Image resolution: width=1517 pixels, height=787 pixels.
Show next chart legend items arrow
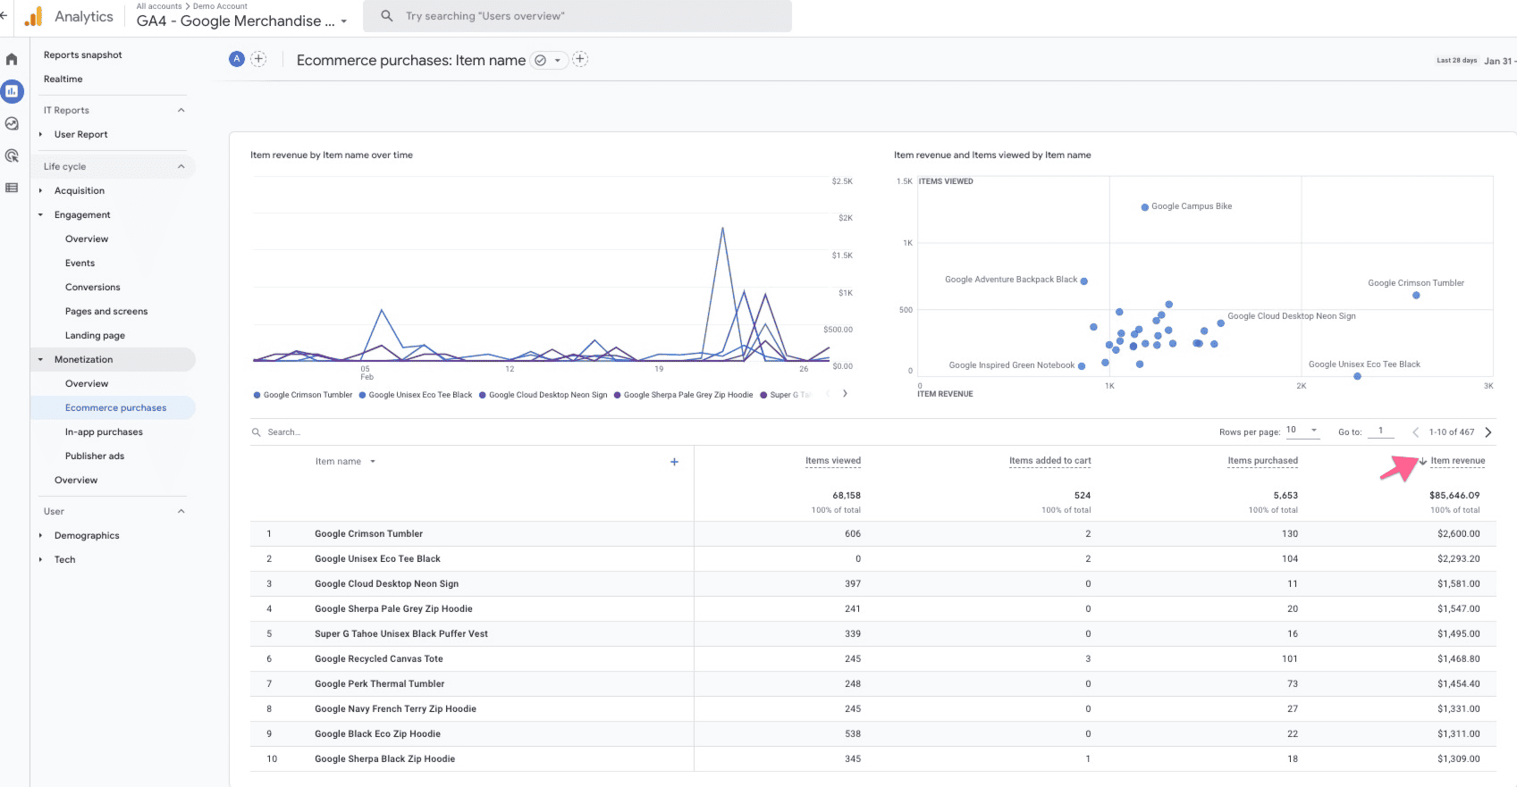[x=845, y=394]
